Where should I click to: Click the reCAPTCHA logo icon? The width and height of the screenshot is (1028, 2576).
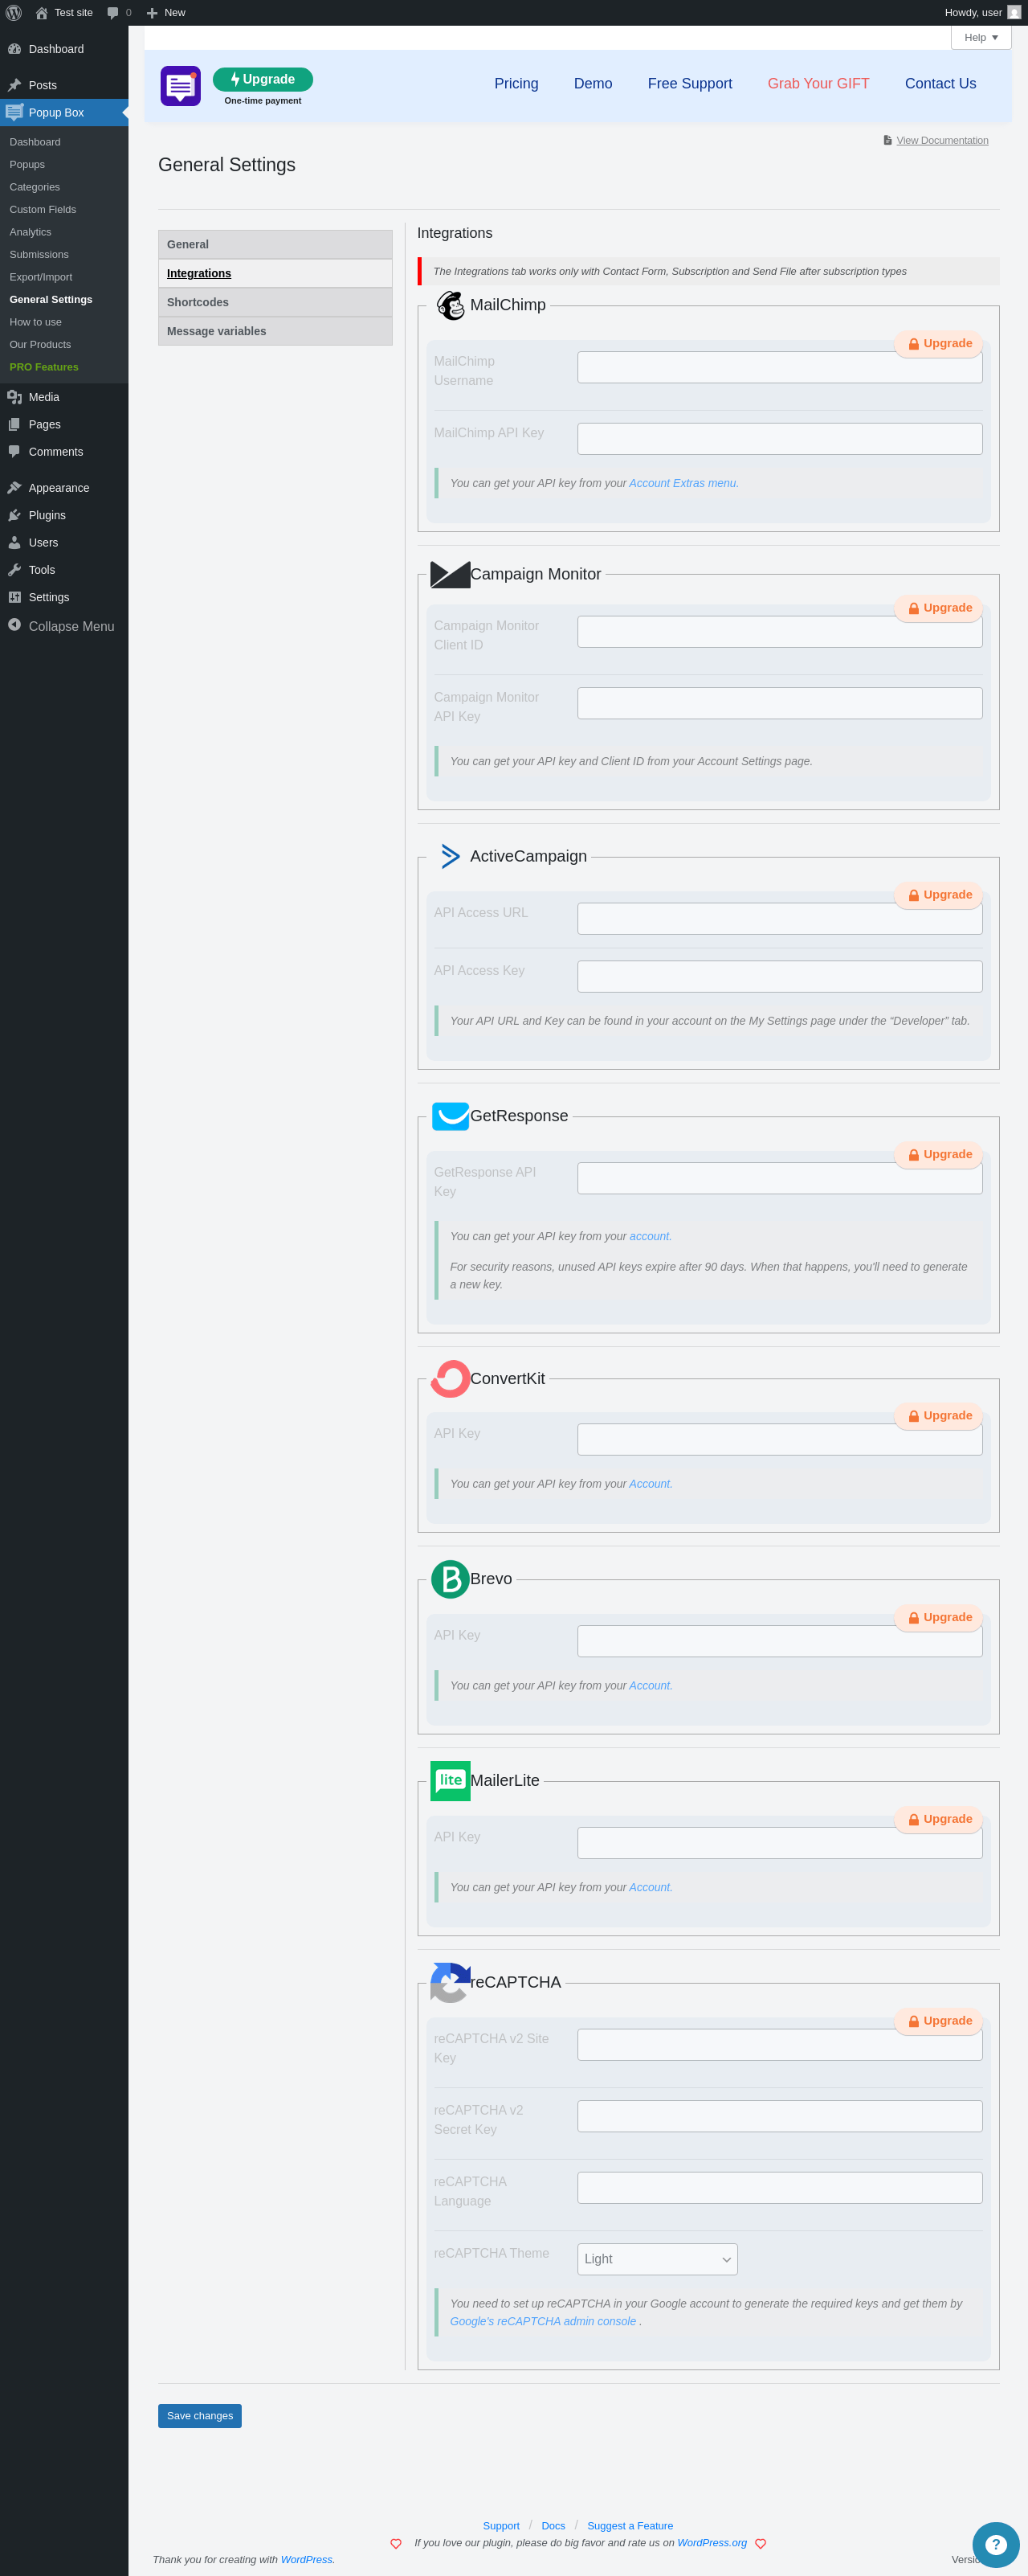point(450,1982)
